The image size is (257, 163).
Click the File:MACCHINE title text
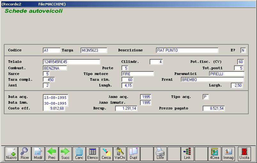(x=52, y=4)
